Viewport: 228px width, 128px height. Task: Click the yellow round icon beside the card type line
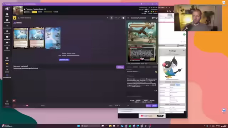pos(156,72)
